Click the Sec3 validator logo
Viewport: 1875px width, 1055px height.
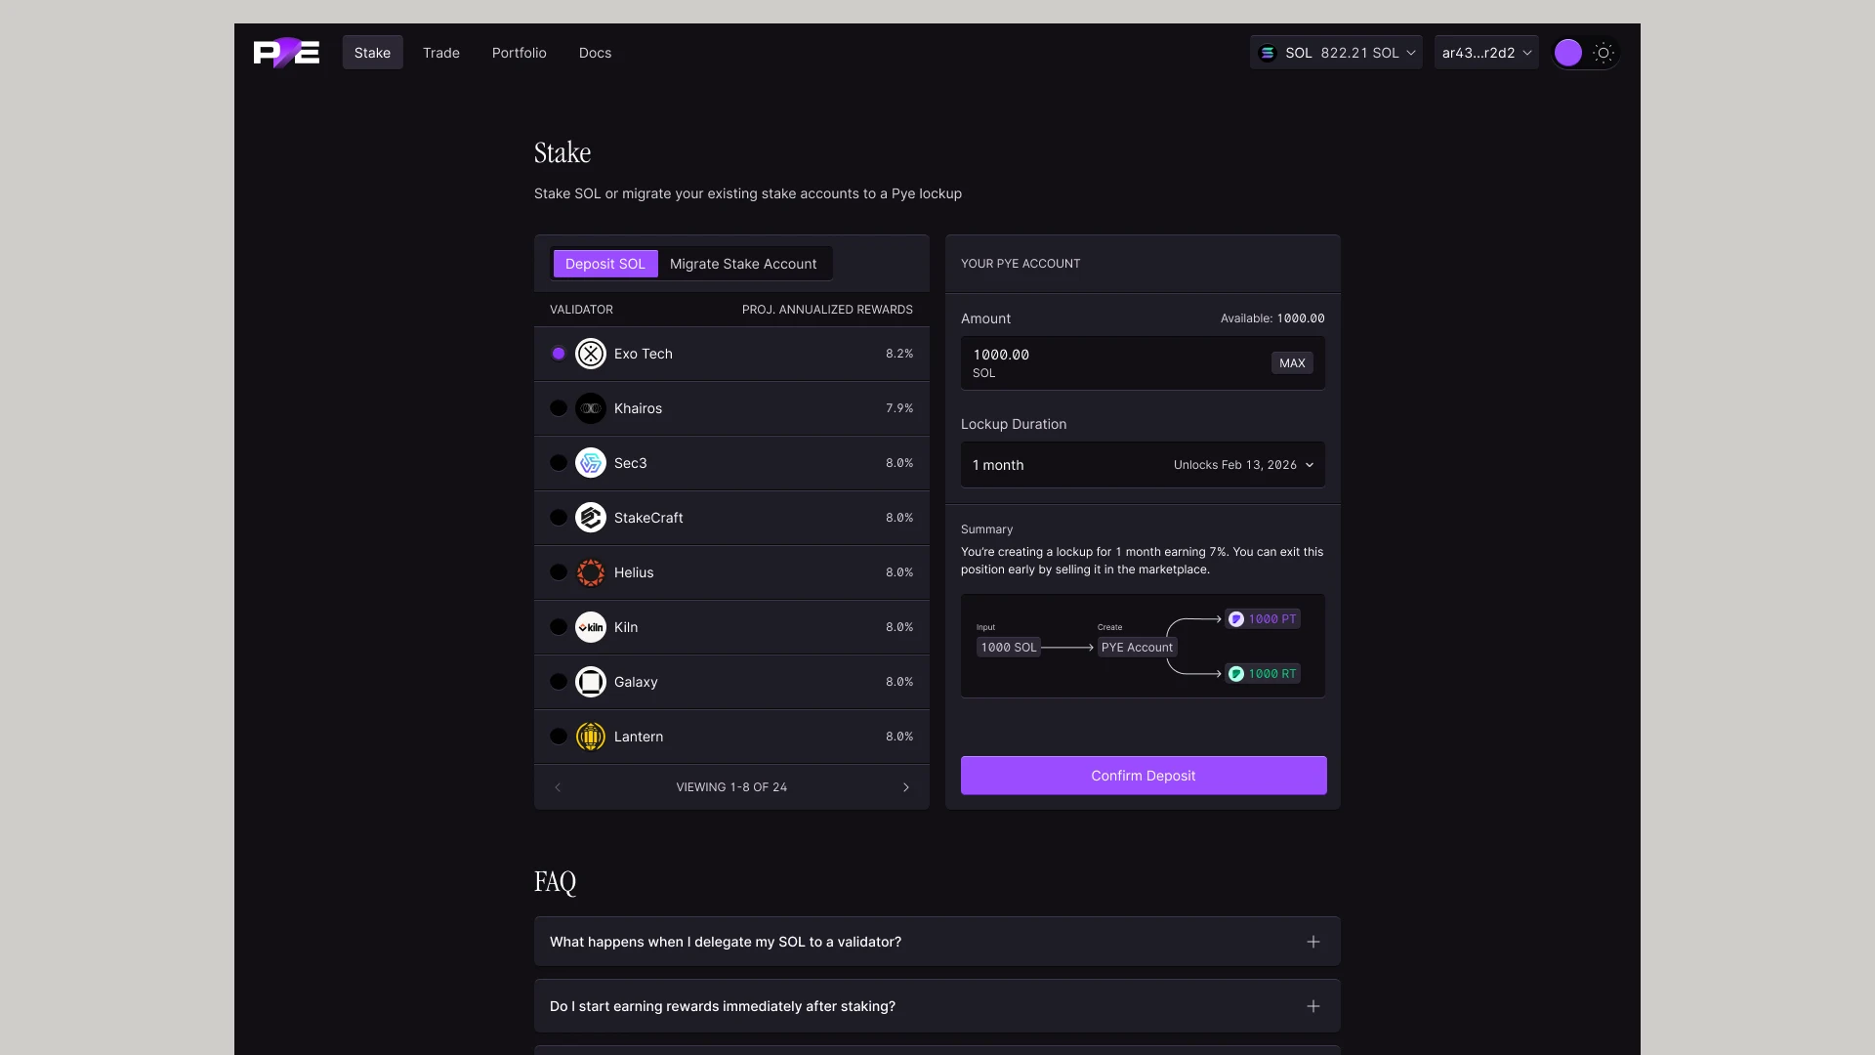click(x=591, y=463)
